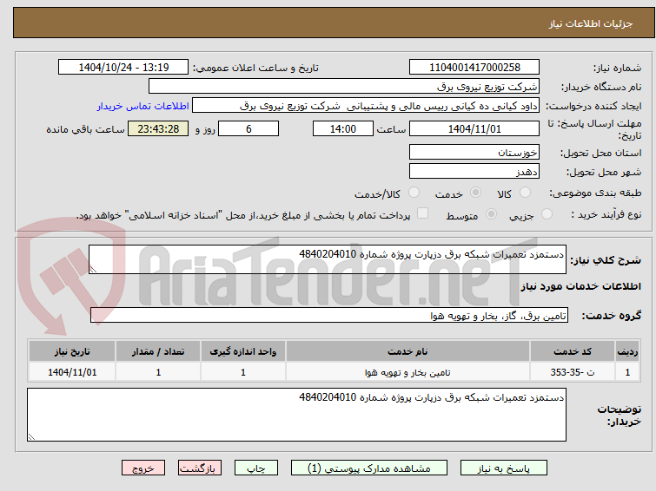Click the پاسخ به نیاز button
656x491 pixels.
click(503, 468)
